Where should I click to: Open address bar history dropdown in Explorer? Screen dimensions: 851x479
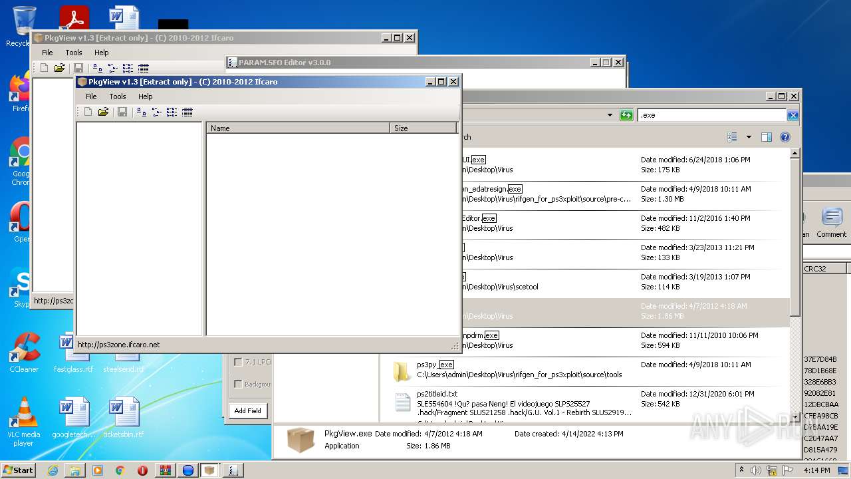click(610, 115)
